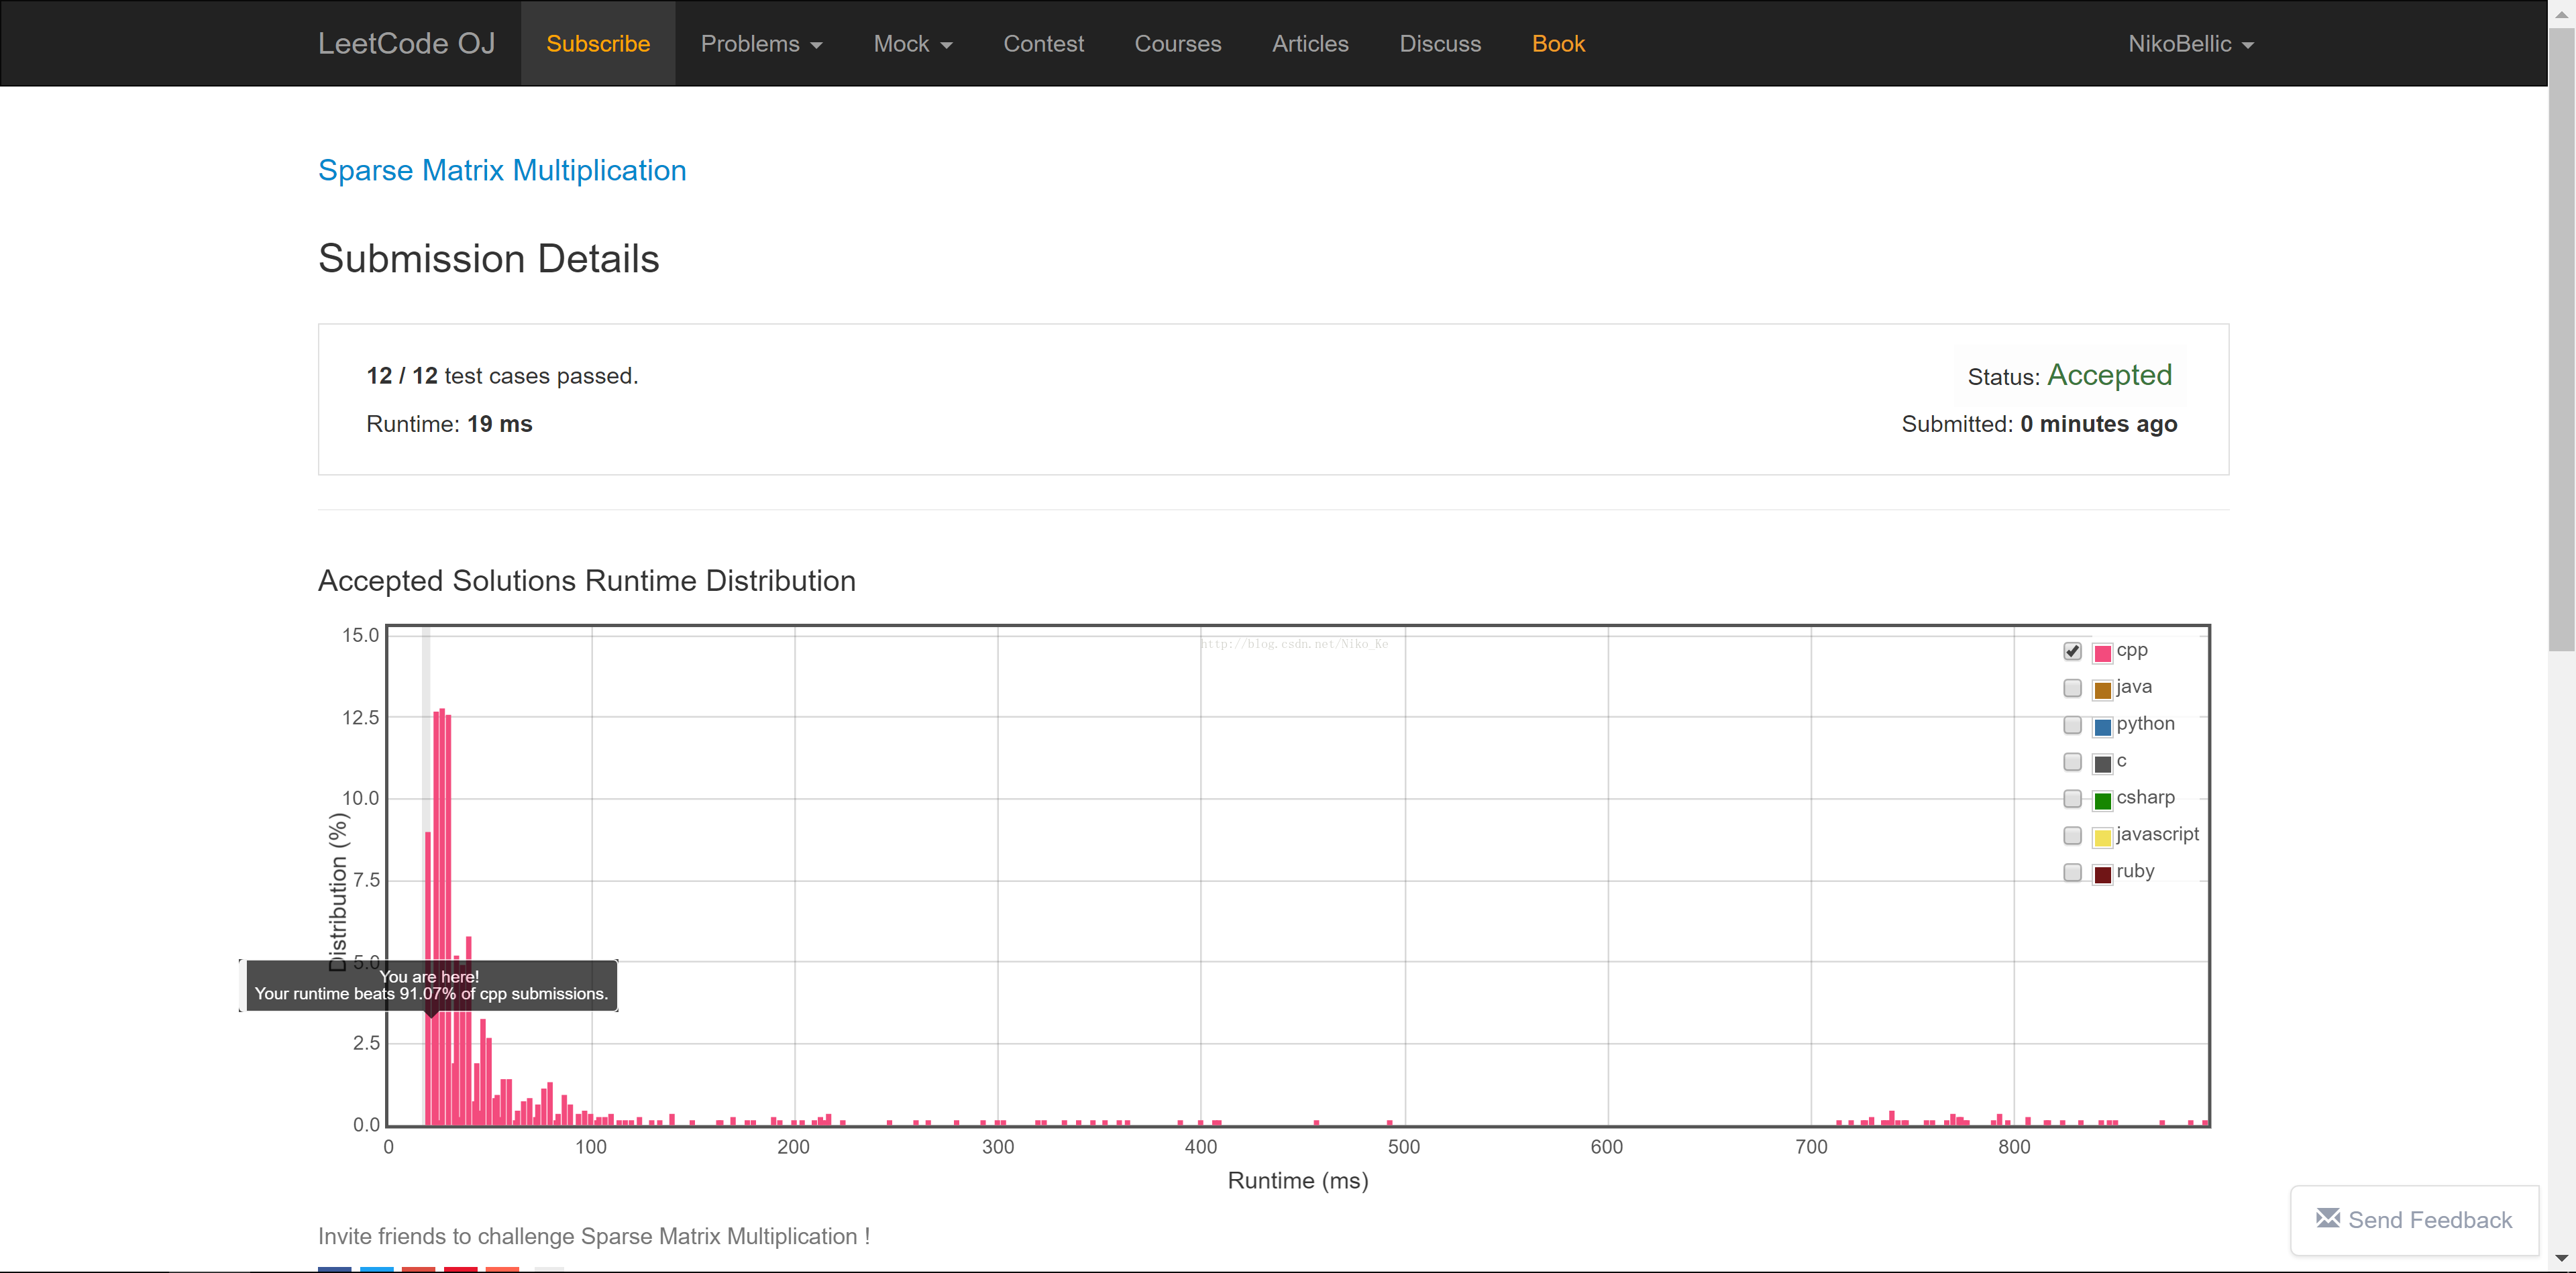Open the Discuss nav item
Image resolution: width=2576 pixels, height=1273 pixels.
tap(1439, 44)
